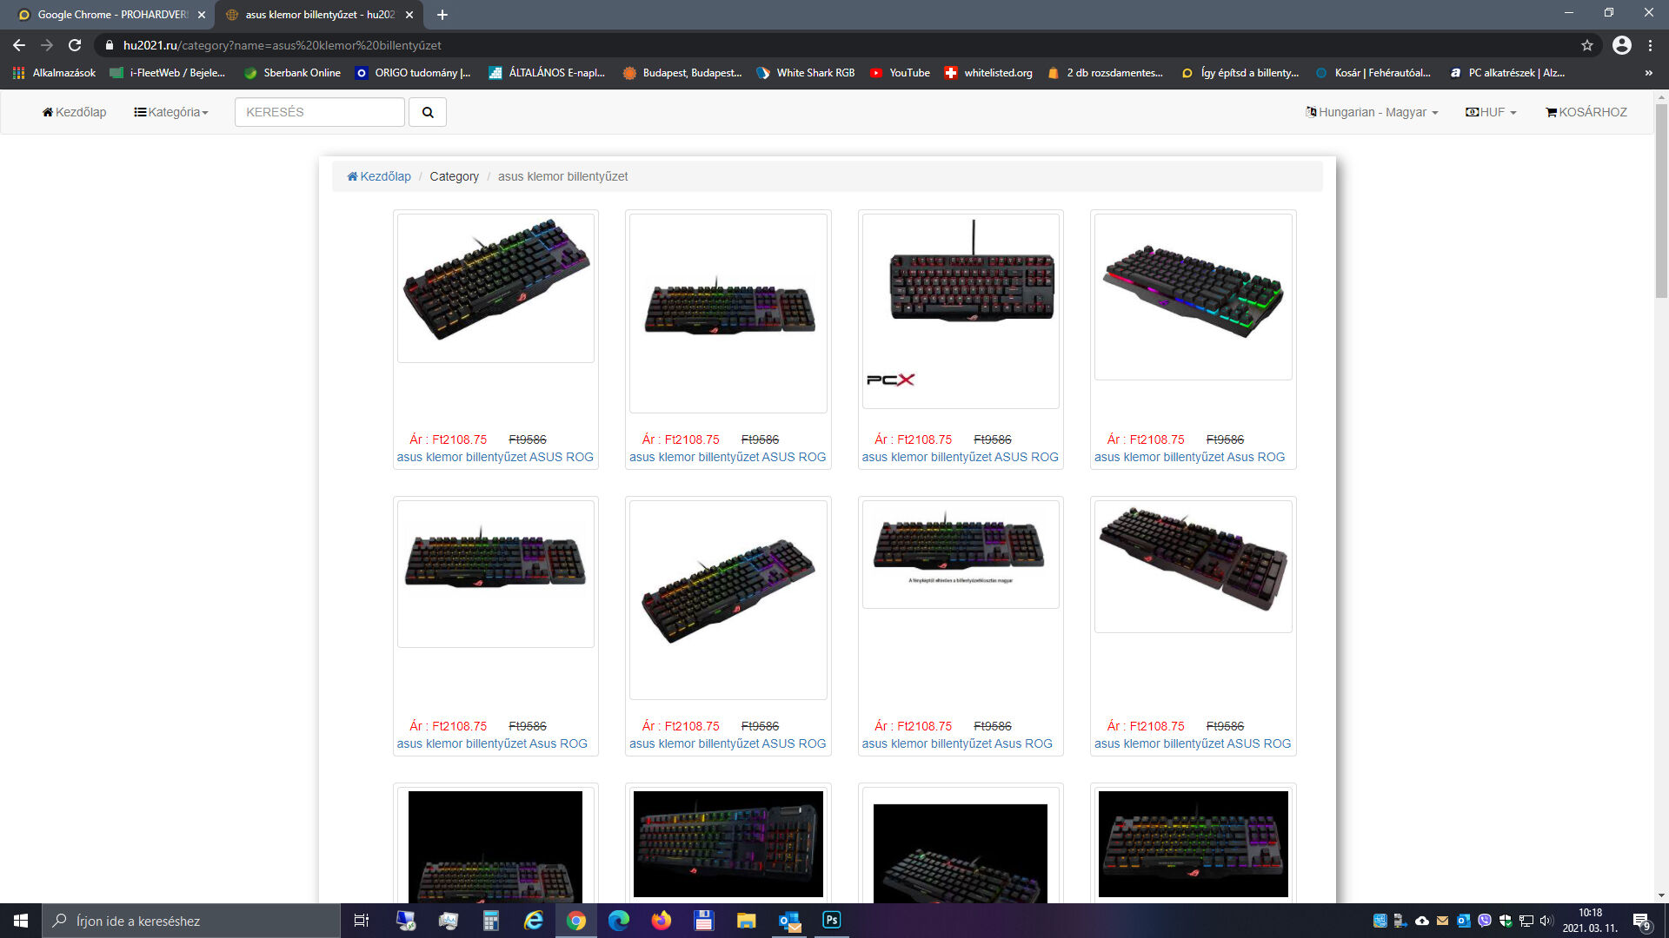The width and height of the screenshot is (1669, 938).
Task: Bookmark this page with star icon
Action: 1586,45
